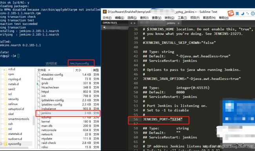Sort file list by 大小 column header
The image size is (255, 151).
point(82,70)
